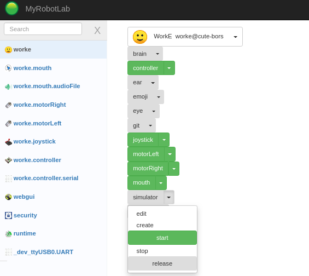Open the worke.controller.serial link
This screenshot has width=309, height=276.
(46, 178)
